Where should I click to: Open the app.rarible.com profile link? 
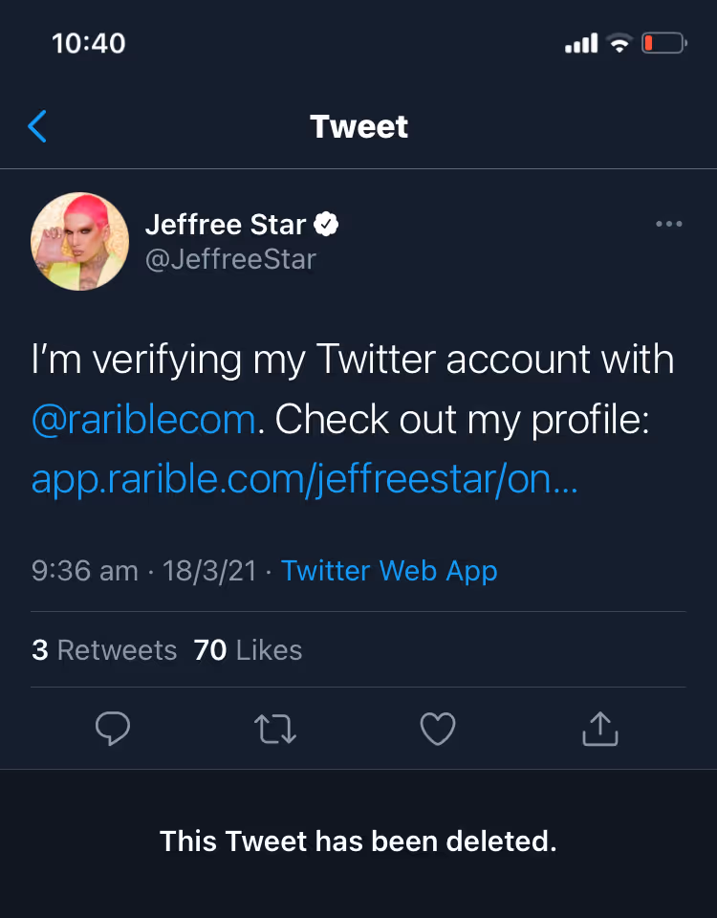coord(304,478)
